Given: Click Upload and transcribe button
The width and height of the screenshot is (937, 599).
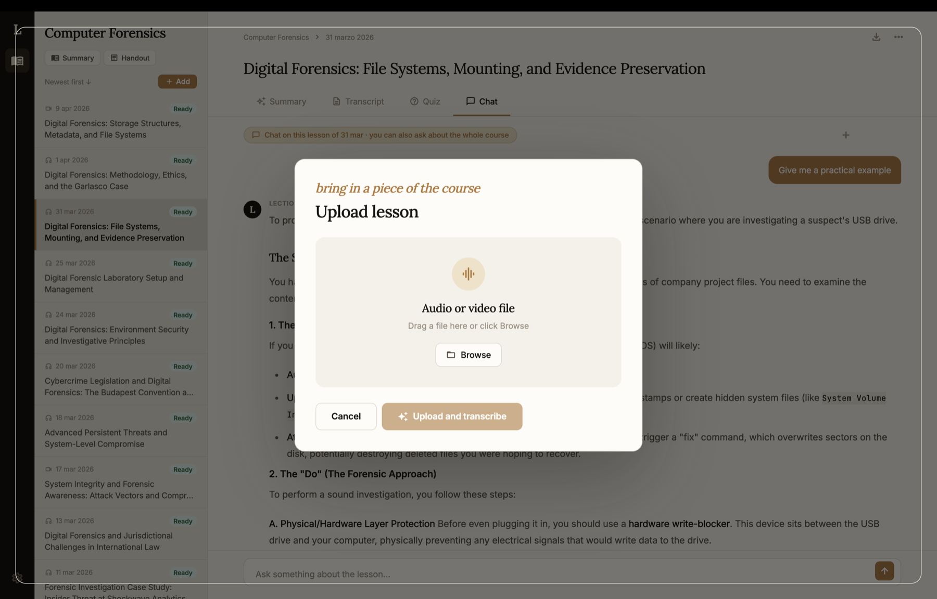Looking at the screenshot, I should click(x=452, y=416).
